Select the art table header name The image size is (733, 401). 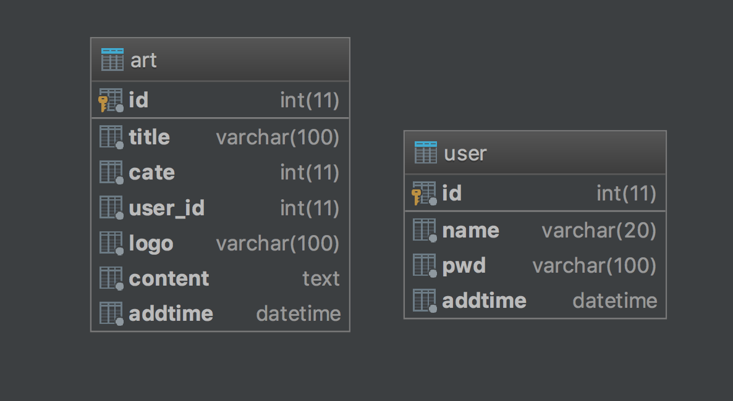click(x=143, y=60)
